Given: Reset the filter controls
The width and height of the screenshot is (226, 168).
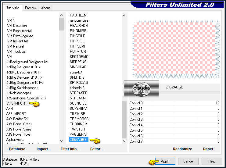Looking at the screenshot, I should tap(208, 149).
